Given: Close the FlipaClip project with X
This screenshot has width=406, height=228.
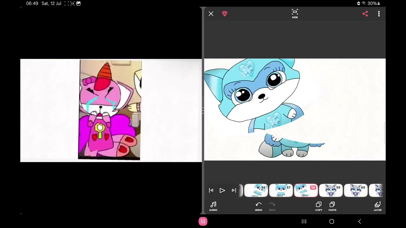Looking at the screenshot, I should click(x=211, y=14).
